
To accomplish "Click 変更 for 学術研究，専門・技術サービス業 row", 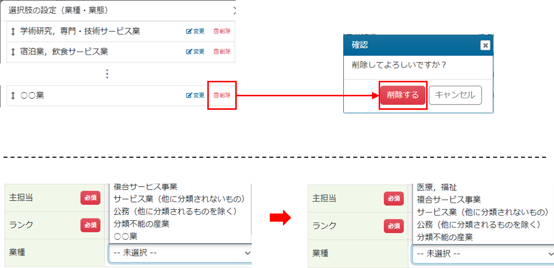I will pyautogui.click(x=195, y=31).
